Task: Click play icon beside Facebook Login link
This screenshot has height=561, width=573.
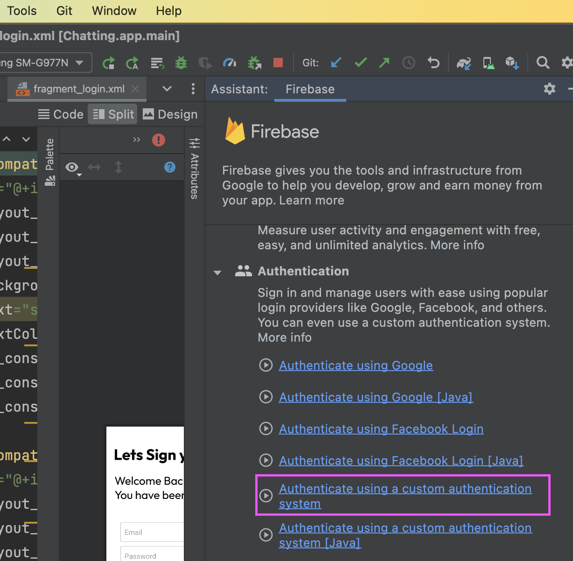Action: [x=266, y=428]
